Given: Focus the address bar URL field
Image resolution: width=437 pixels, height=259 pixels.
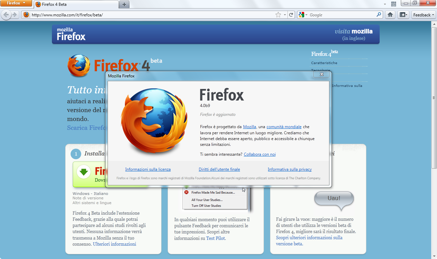Looking at the screenshot, I should (152, 15).
